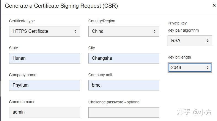
Task: Close the Generate CSR dialog
Action: pos(214,5)
